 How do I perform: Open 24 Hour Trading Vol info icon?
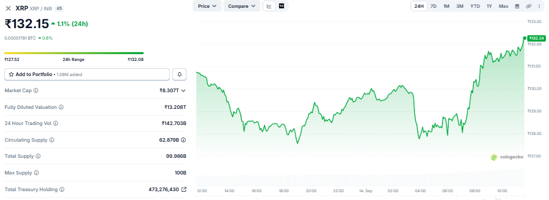(x=56, y=123)
